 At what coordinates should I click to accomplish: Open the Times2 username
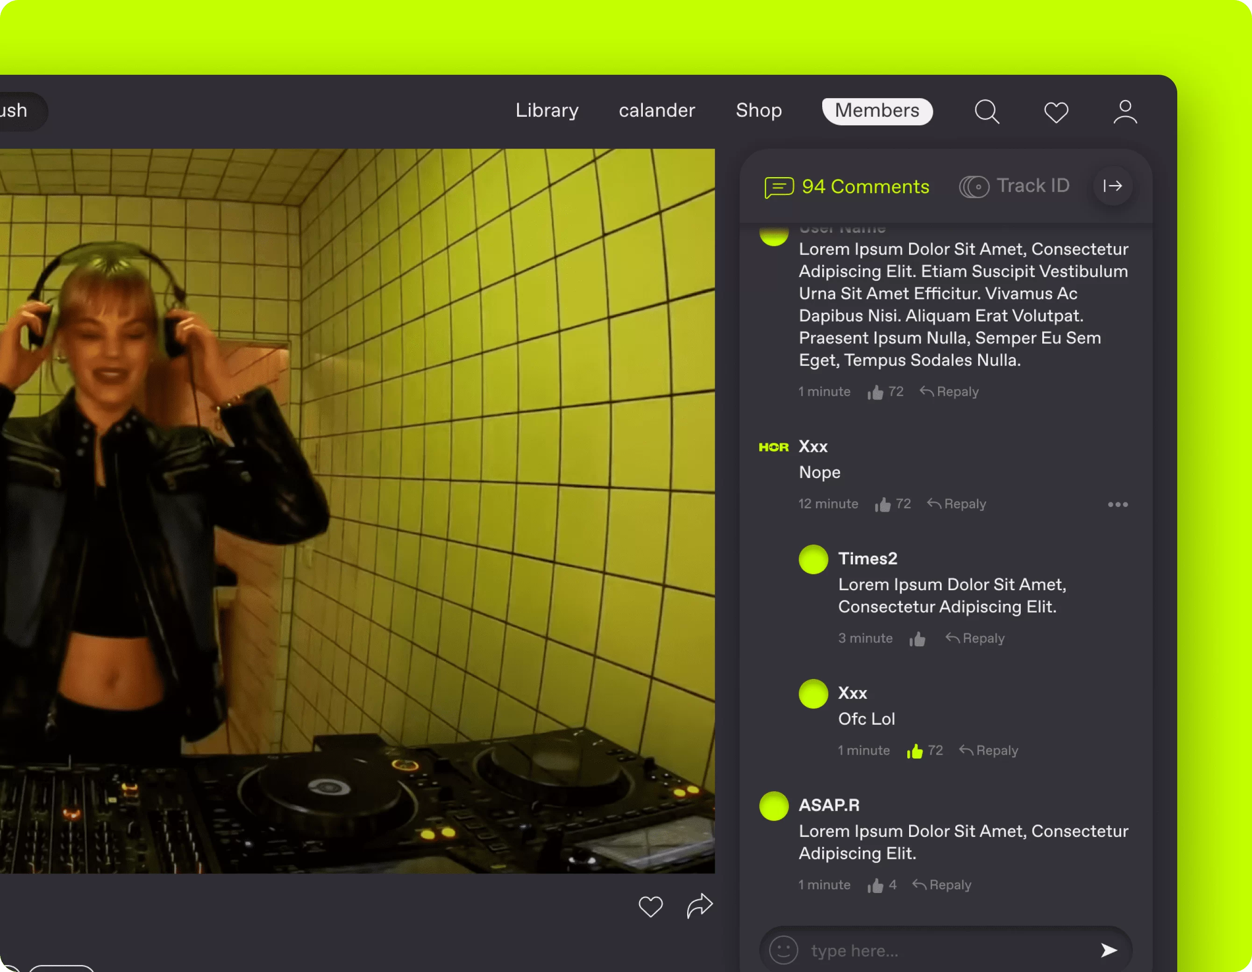[868, 558]
